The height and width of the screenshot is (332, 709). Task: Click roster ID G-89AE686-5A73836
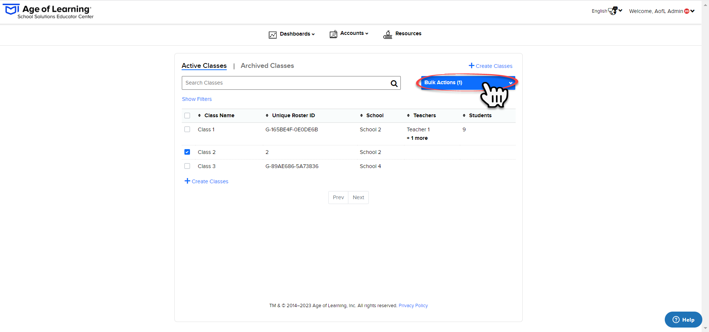292,166
